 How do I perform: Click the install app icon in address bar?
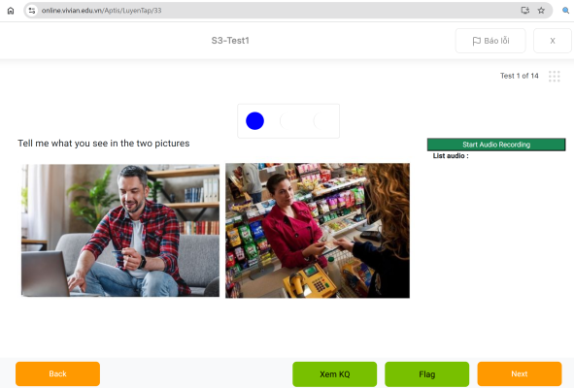click(x=524, y=11)
